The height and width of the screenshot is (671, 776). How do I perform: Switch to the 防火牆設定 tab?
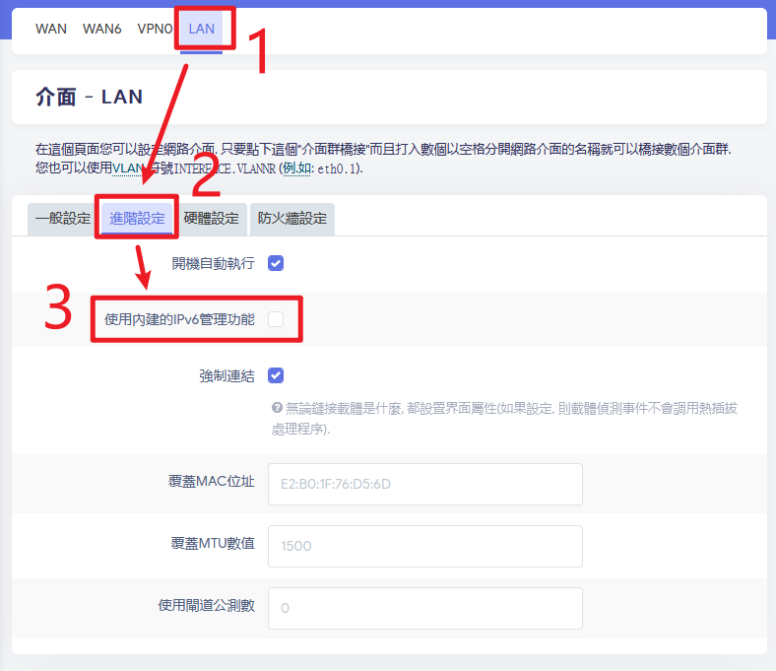click(x=292, y=219)
